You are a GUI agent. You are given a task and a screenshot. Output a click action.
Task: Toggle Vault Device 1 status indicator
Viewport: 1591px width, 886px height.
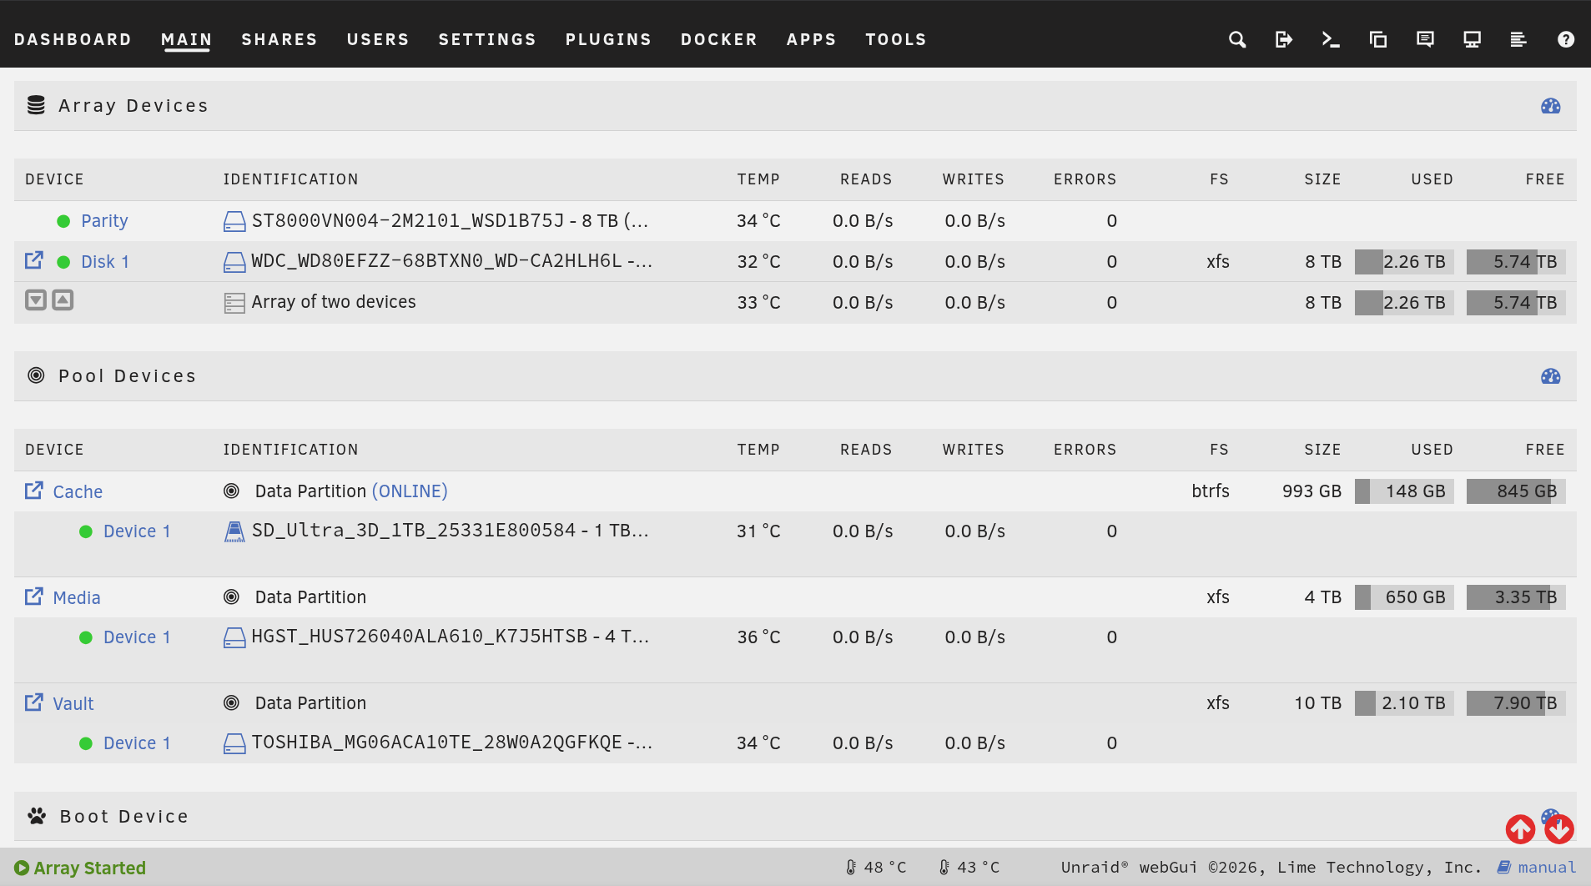(86, 743)
